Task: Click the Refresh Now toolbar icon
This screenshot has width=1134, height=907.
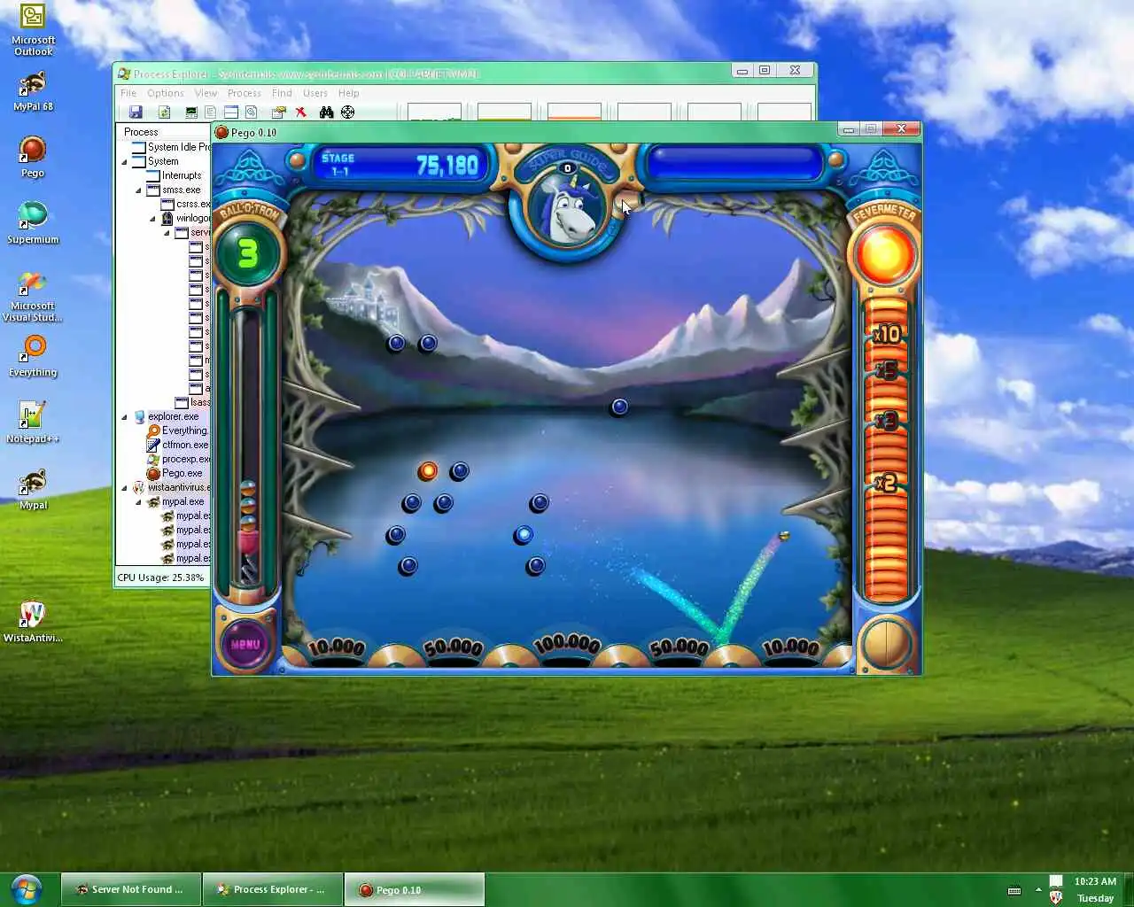Action: 164,112
